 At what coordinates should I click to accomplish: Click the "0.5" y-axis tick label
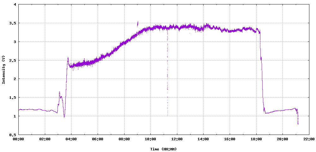point(13,135)
